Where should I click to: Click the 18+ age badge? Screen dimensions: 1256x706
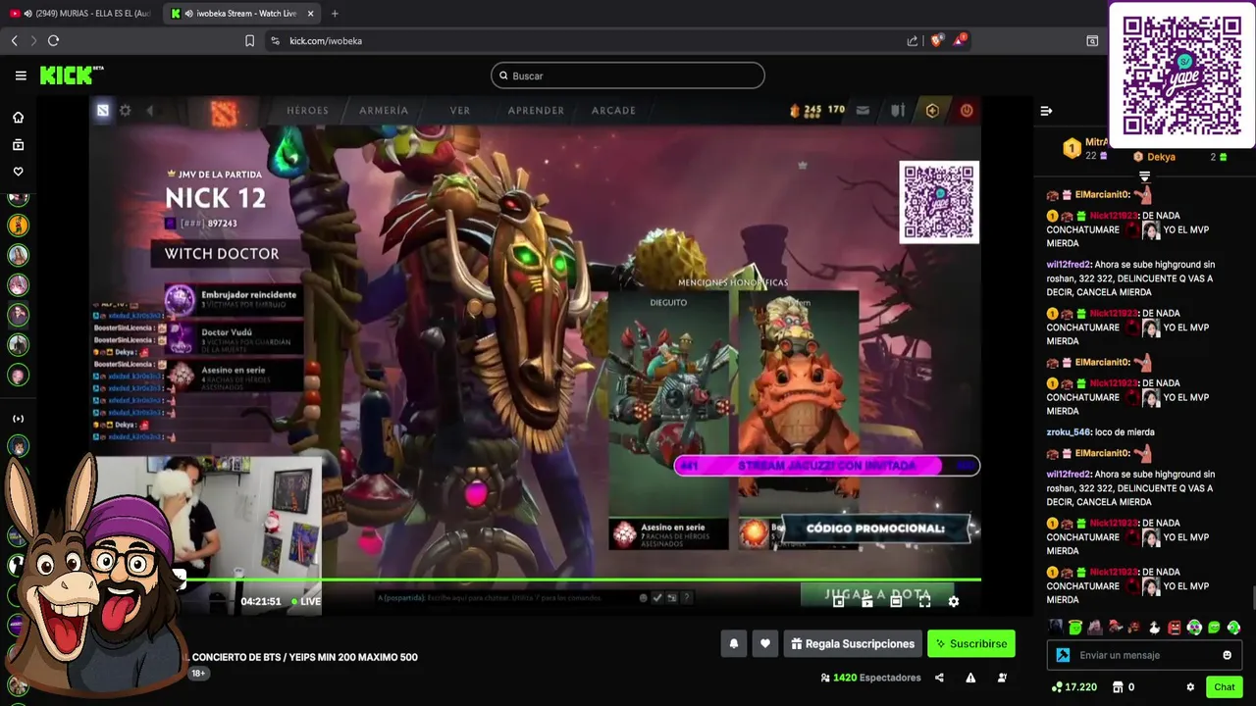pyautogui.click(x=198, y=674)
